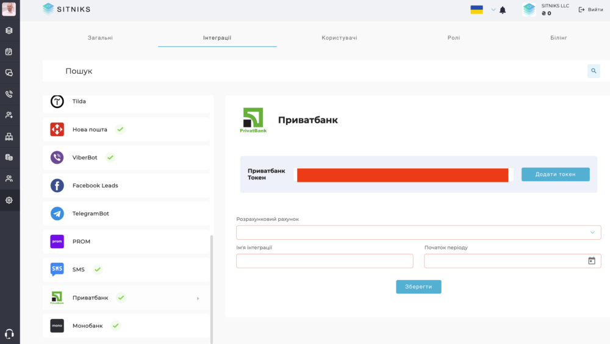Open the headset support icon
610x344 pixels.
[x=9, y=334]
